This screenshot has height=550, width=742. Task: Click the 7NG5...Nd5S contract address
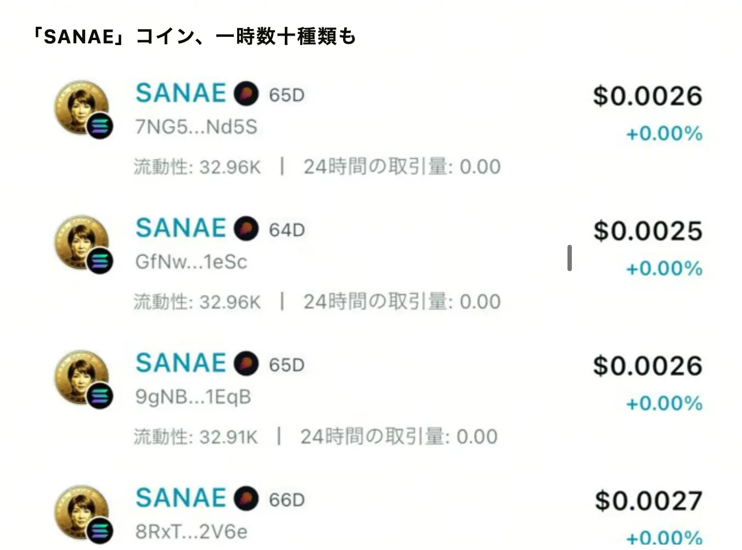click(197, 126)
